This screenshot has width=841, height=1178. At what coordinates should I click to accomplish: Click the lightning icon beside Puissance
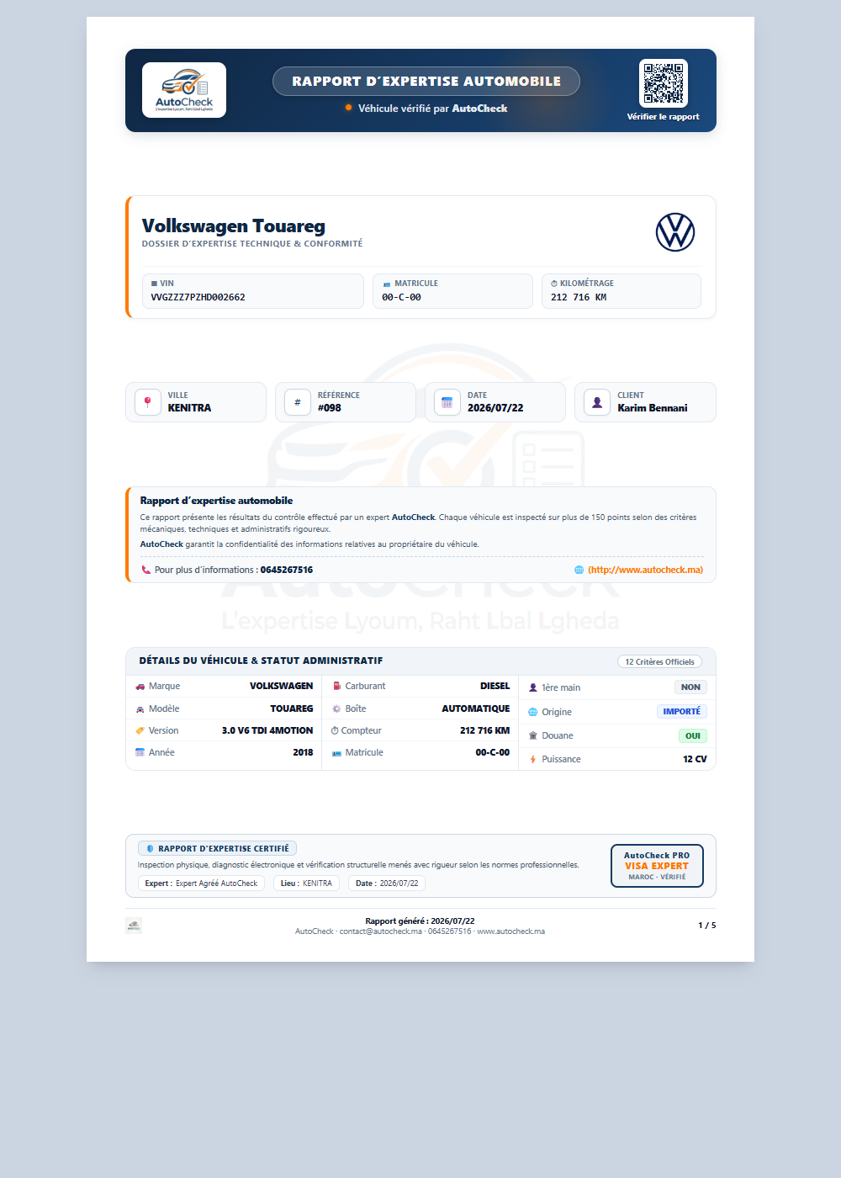(x=533, y=759)
